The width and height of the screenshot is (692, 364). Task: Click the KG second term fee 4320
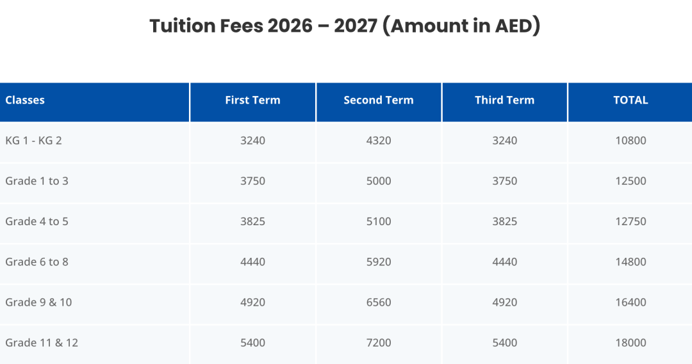pos(379,141)
